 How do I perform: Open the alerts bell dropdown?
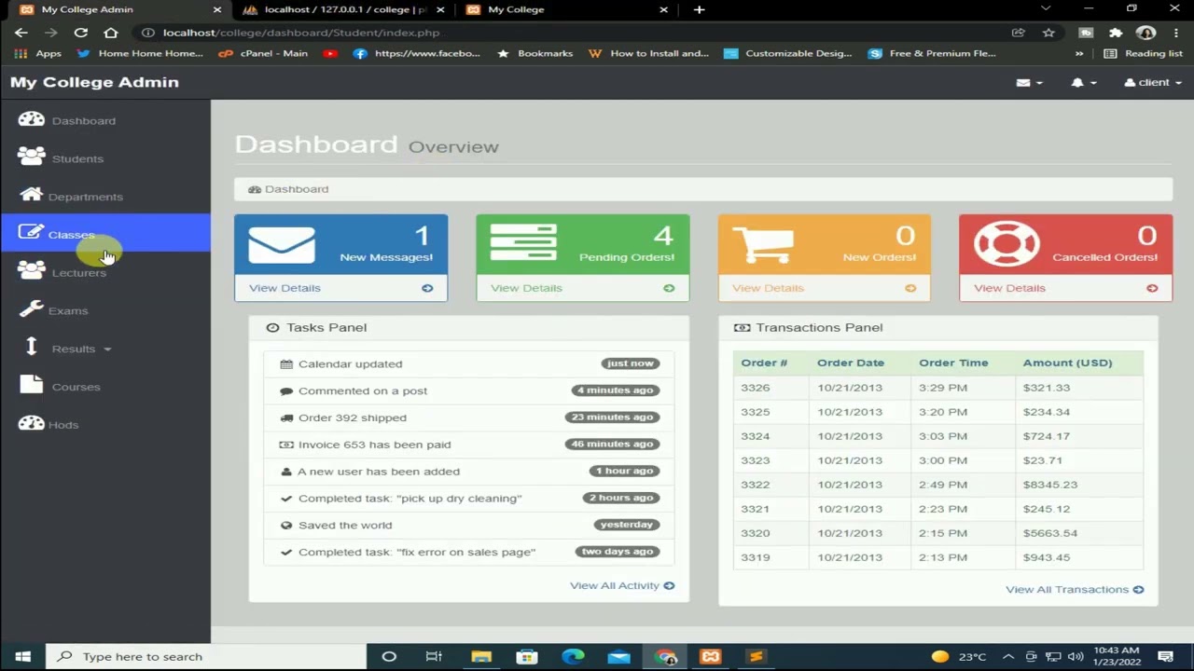1084,82
